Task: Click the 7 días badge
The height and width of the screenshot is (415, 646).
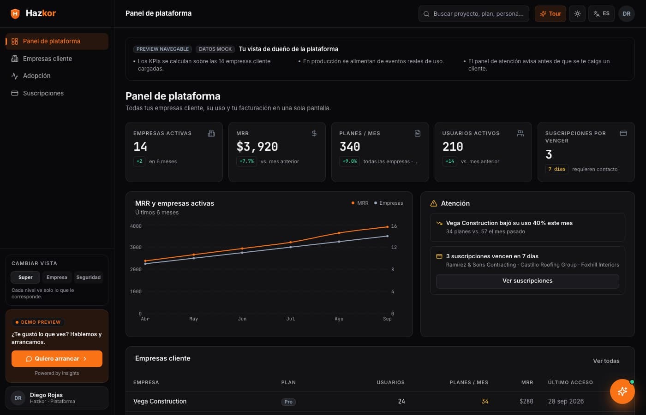Action: [x=557, y=169]
